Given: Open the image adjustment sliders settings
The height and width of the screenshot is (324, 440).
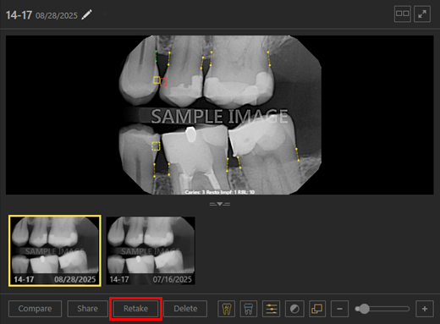Looking at the screenshot, I should pos(271,309).
